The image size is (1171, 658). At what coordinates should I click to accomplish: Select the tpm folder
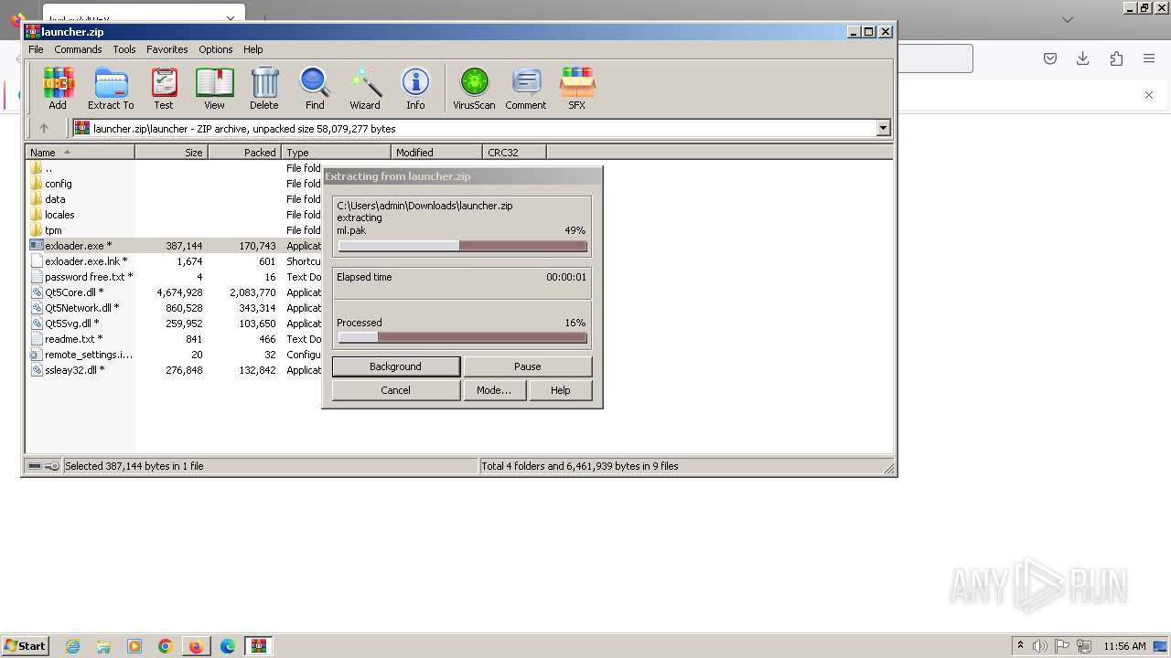pyautogui.click(x=53, y=230)
